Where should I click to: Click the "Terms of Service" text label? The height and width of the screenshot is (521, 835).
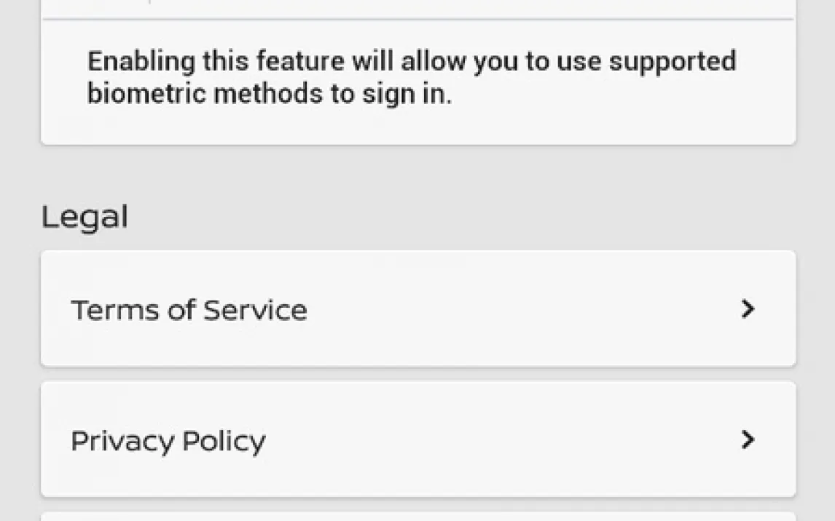tap(189, 310)
